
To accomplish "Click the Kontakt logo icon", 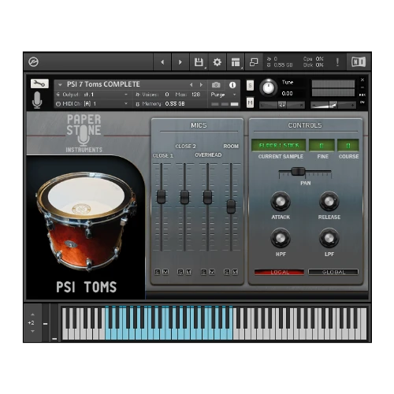I will coord(33,62).
